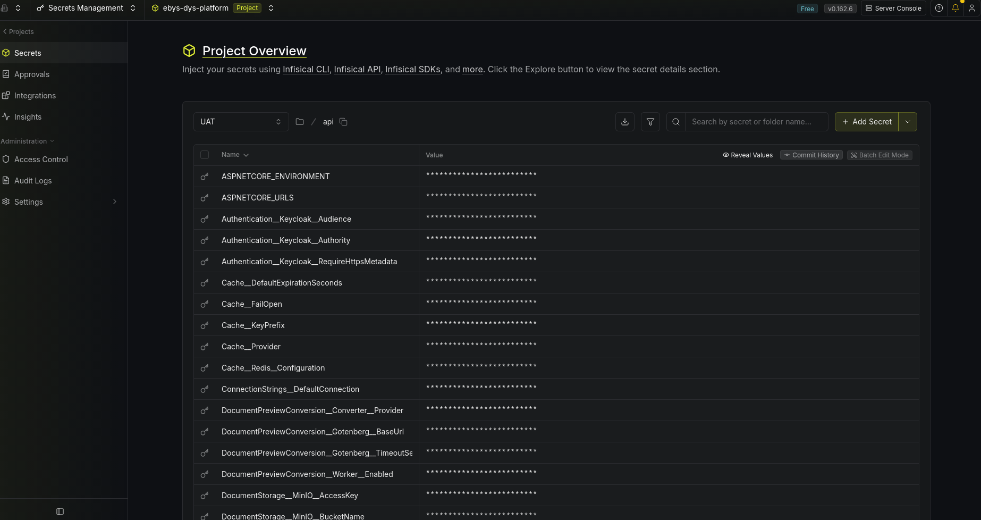Copy the api folder path icon
The height and width of the screenshot is (520, 981).
point(343,122)
